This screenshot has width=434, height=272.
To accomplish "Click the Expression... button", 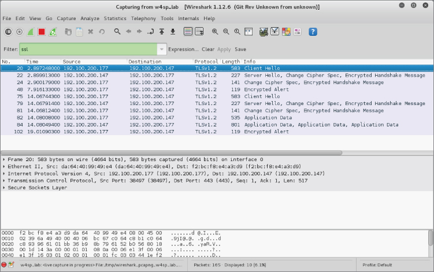I will 183,49.
